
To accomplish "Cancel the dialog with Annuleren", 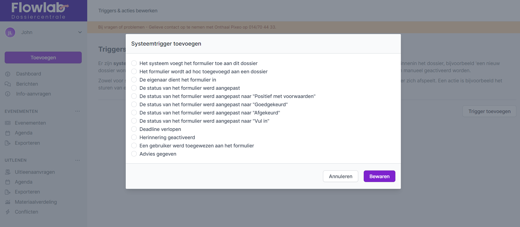I will point(340,176).
